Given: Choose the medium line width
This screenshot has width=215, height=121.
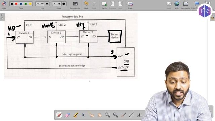Looking at the screenshot, I should (42, 4).
